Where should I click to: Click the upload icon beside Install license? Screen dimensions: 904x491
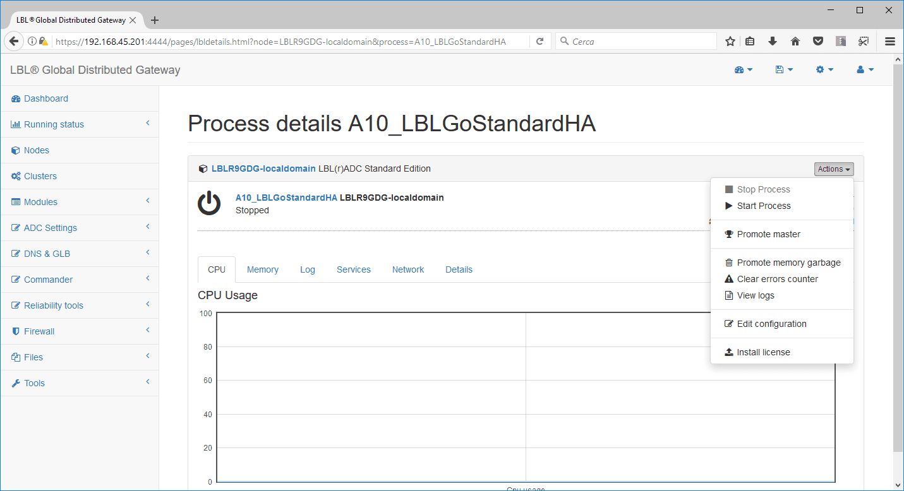pos(729,352)
